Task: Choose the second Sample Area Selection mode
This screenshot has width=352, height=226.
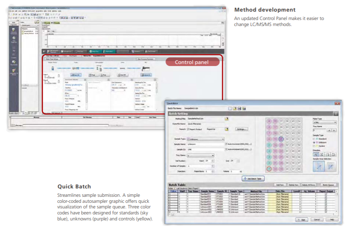Action: point(330,166)
